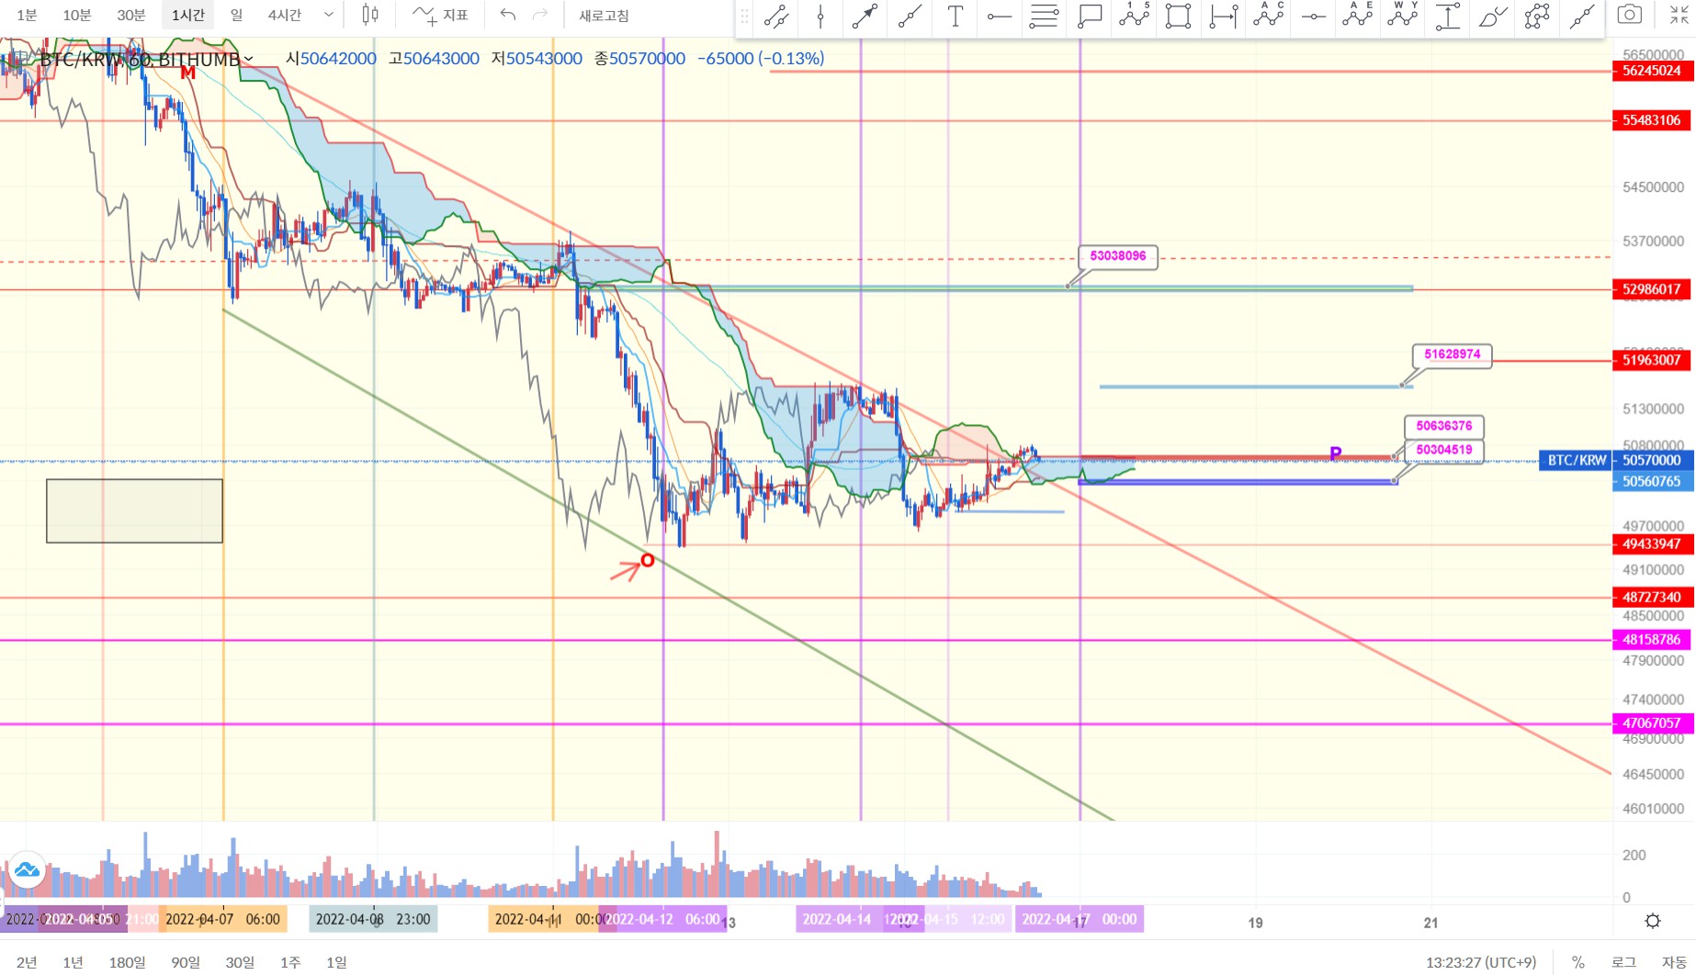Select the W-Y double combo wave tool
This screenshot has height=975, width=1696.
tap(1403, 16)
